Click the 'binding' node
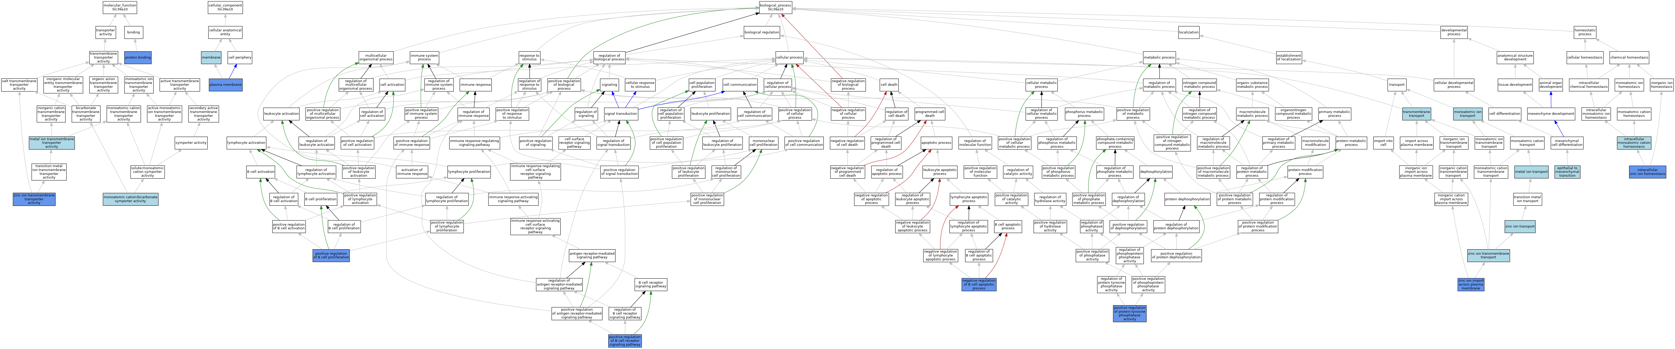1675x349 pixels. click(133, 32)
